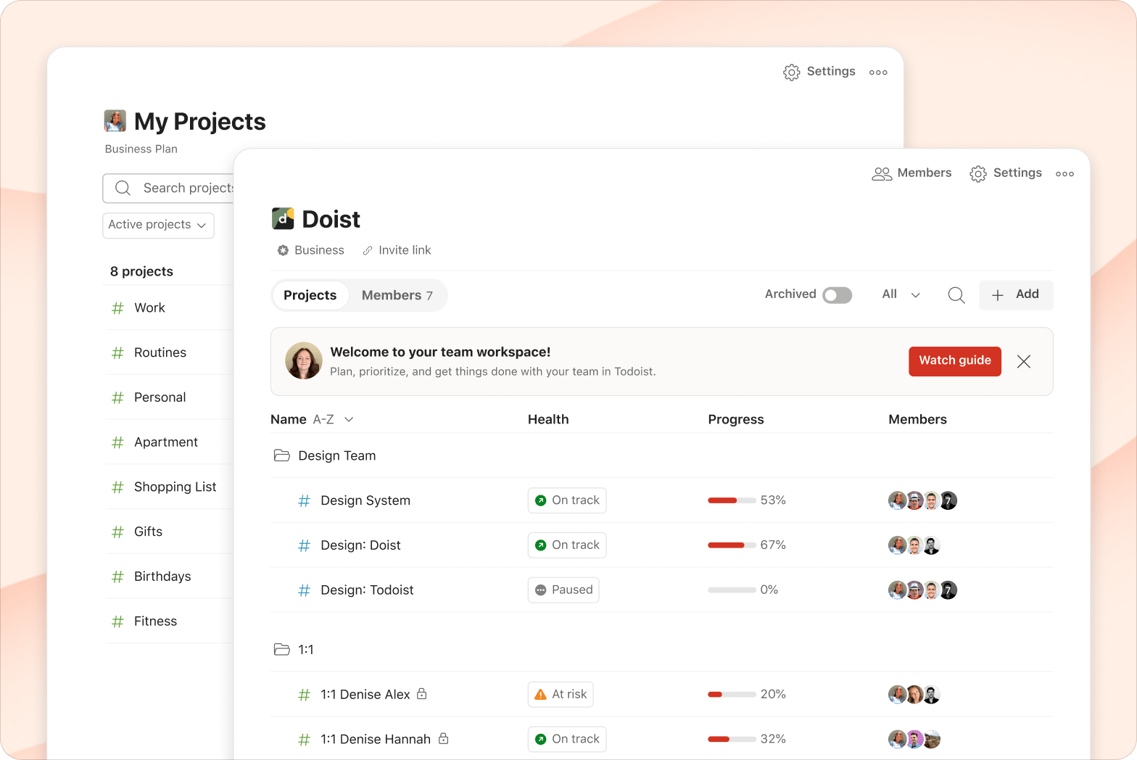
Task: Click the Business plan badge icon
Action: click(x=283, y=250)
